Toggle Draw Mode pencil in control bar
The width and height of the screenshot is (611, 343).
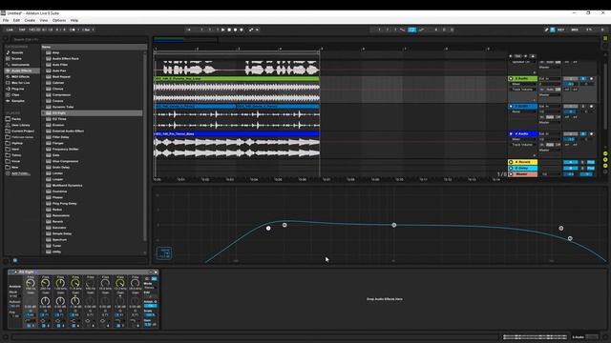546,30
